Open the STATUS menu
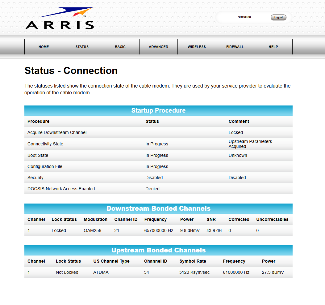Viewport: 325px width, 305px height. coord(82,47)
